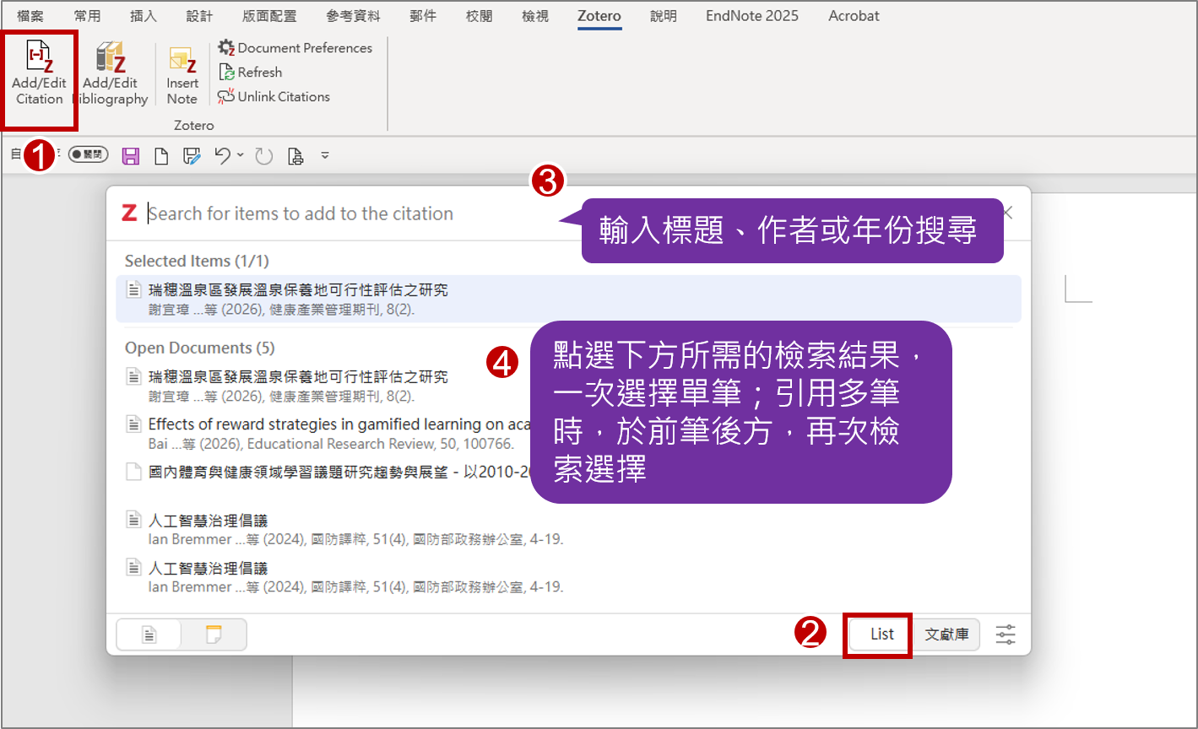
Task: Open the Customize Quick Access Toolbar dropdown
Action: tap(325, 156)
